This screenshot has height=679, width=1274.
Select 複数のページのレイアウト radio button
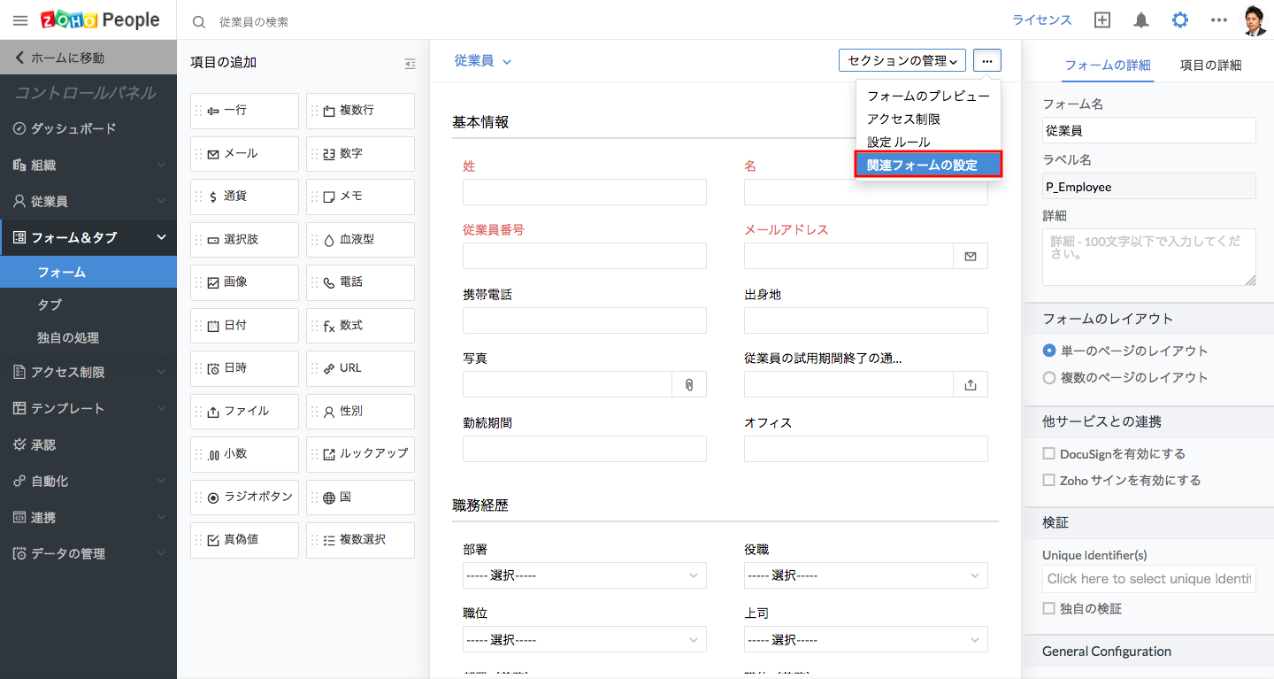1049,377
